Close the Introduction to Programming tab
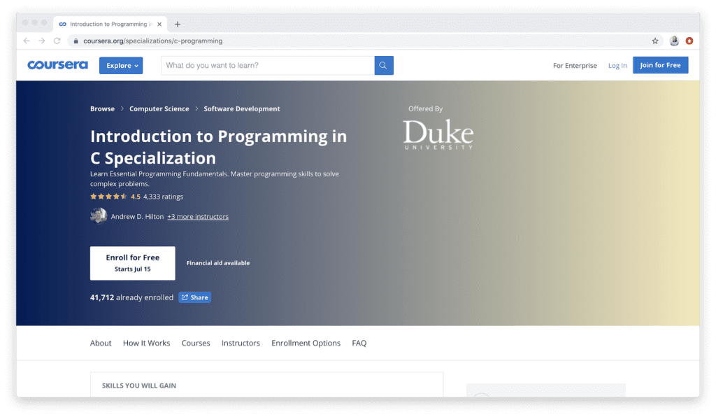 159,24
